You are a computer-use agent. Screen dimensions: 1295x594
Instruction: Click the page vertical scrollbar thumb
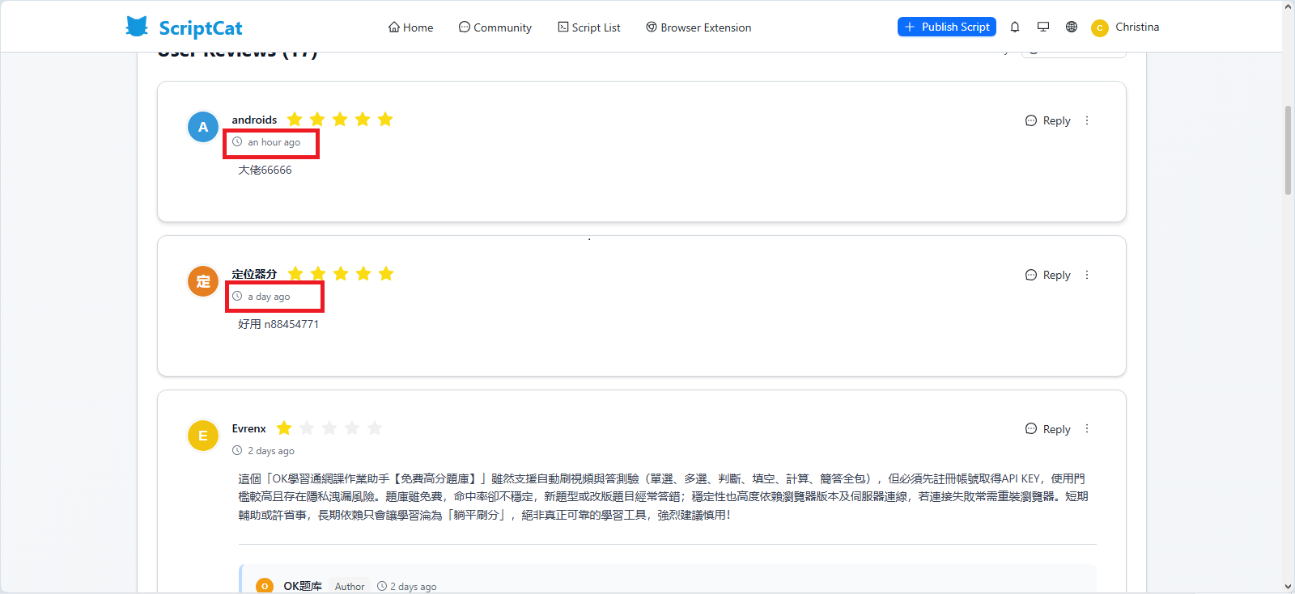pos(1288,150)
